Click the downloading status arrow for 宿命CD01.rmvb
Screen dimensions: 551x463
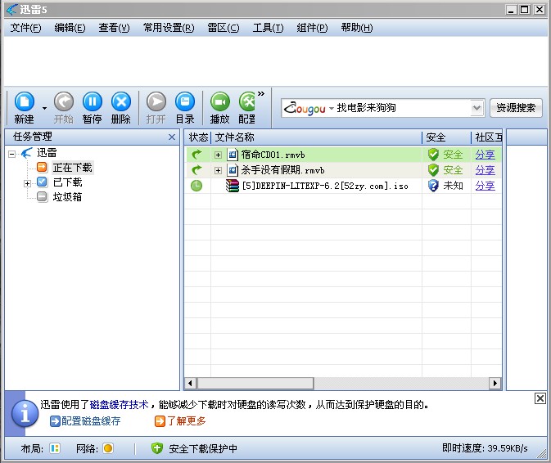196,155
